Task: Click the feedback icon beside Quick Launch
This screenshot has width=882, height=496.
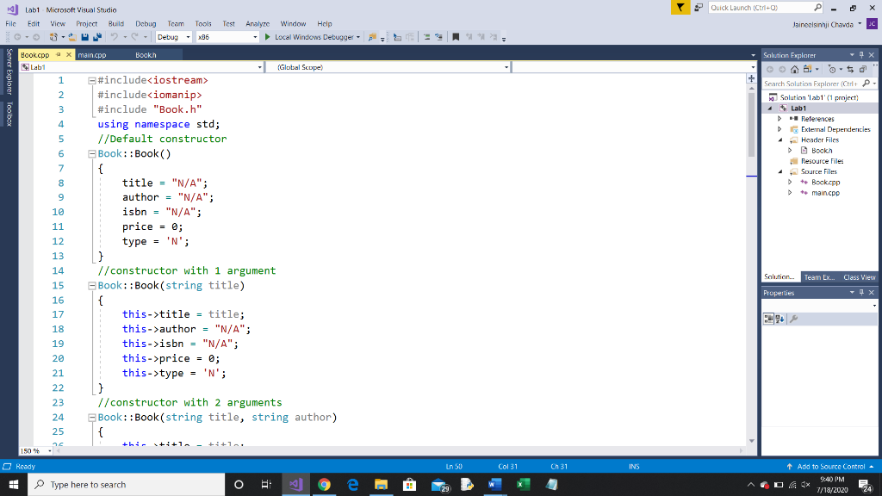Action: 698,7
